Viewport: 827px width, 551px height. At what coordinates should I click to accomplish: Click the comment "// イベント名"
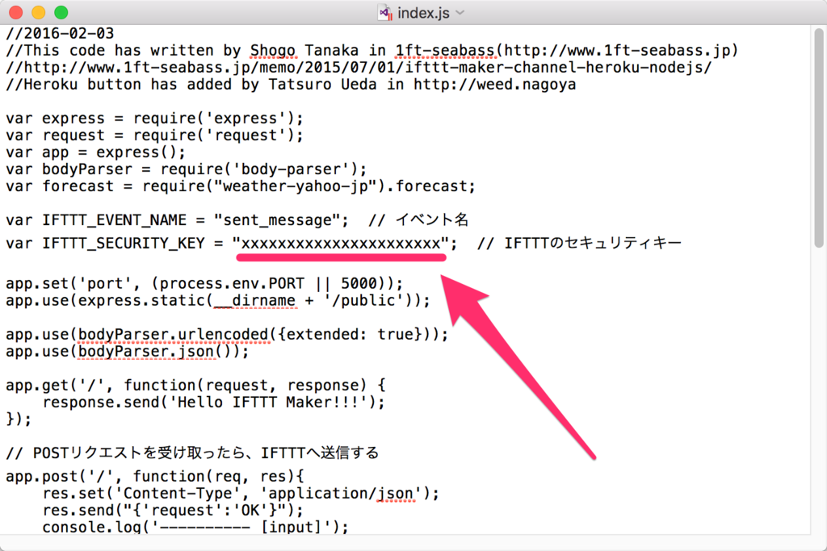point(418,219)
